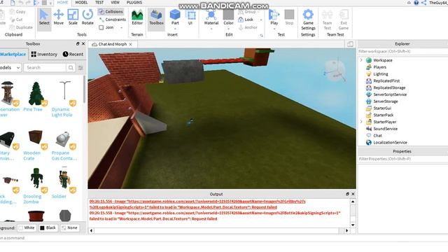Select the White background option

coord(27,227)
